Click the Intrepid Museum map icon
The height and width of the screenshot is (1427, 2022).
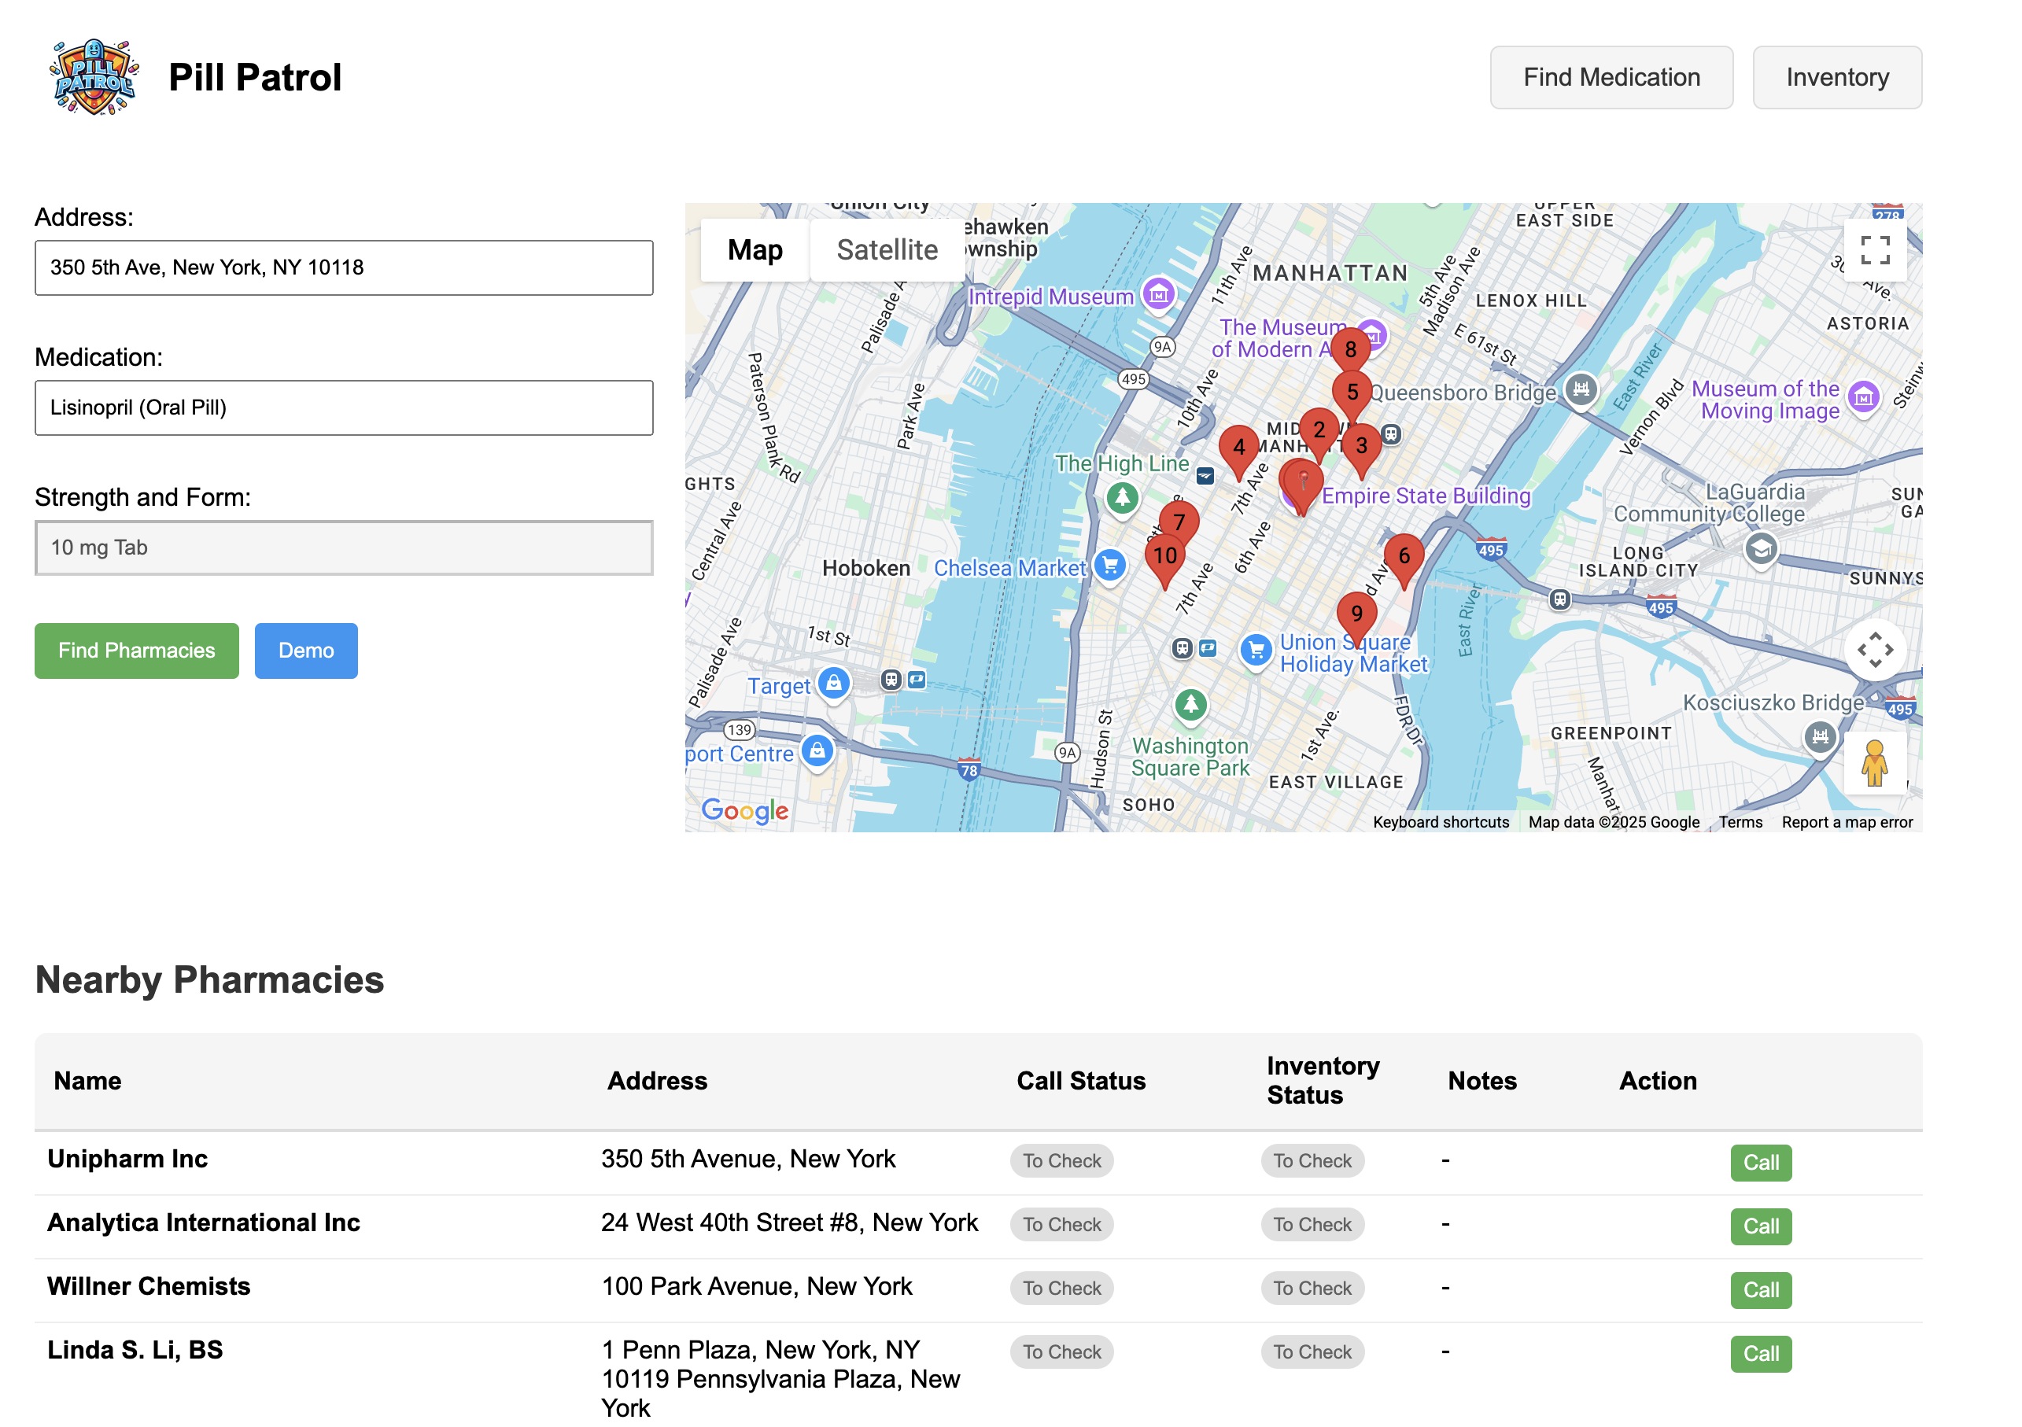[x=1158, y=295]
